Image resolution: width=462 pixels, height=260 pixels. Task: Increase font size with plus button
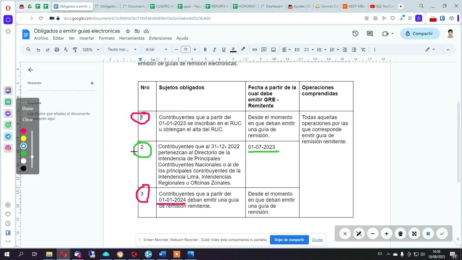(x=195, y=49)
